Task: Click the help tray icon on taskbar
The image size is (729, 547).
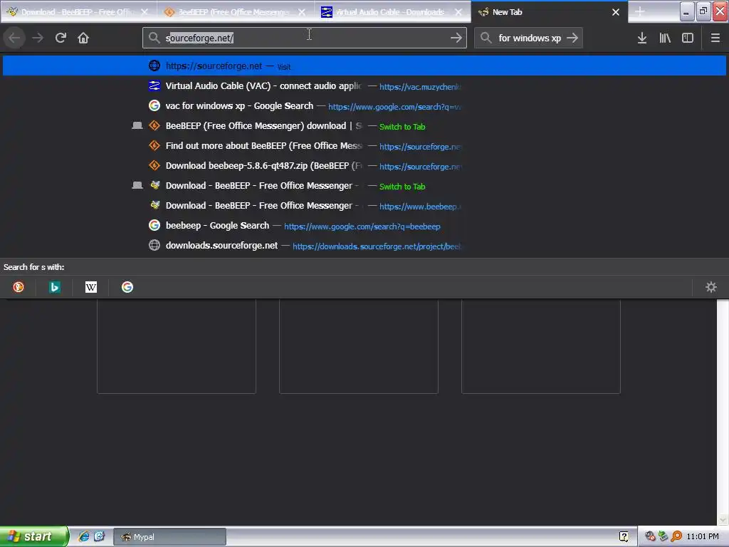Action: (624, 536)
